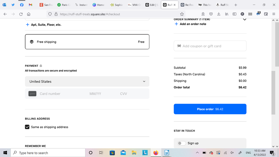Click the Add coupon or gift card field
Image resolution: width=279 pixels, height=157 pixels.
210,46
